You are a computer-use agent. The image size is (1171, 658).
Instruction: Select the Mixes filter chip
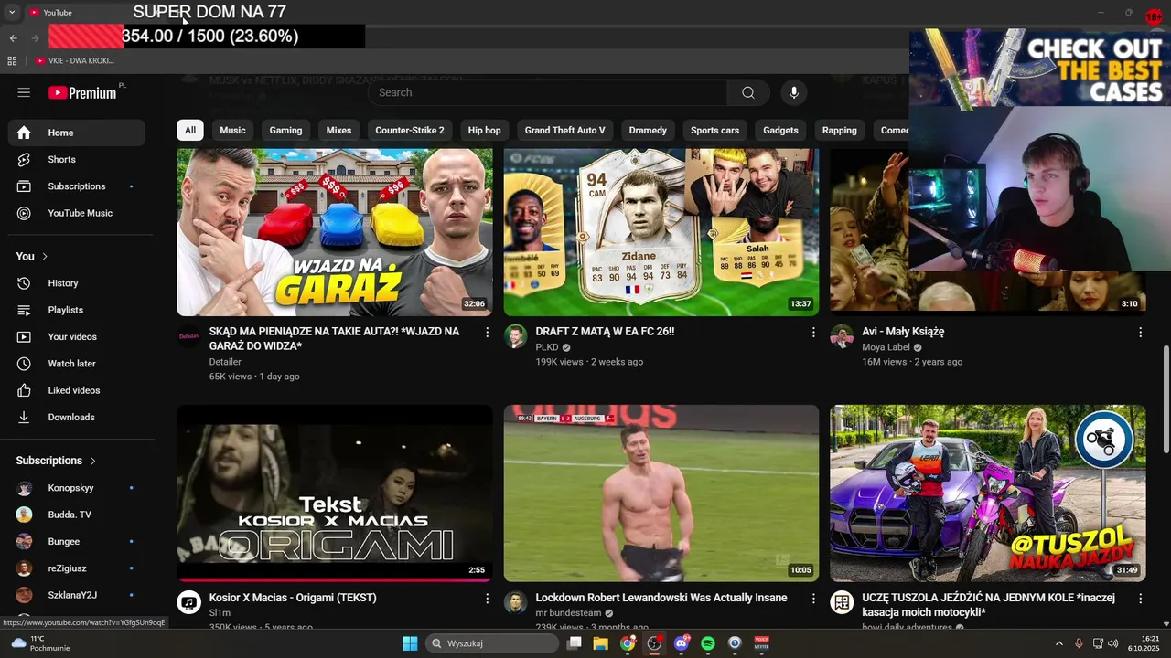[338, 130]
